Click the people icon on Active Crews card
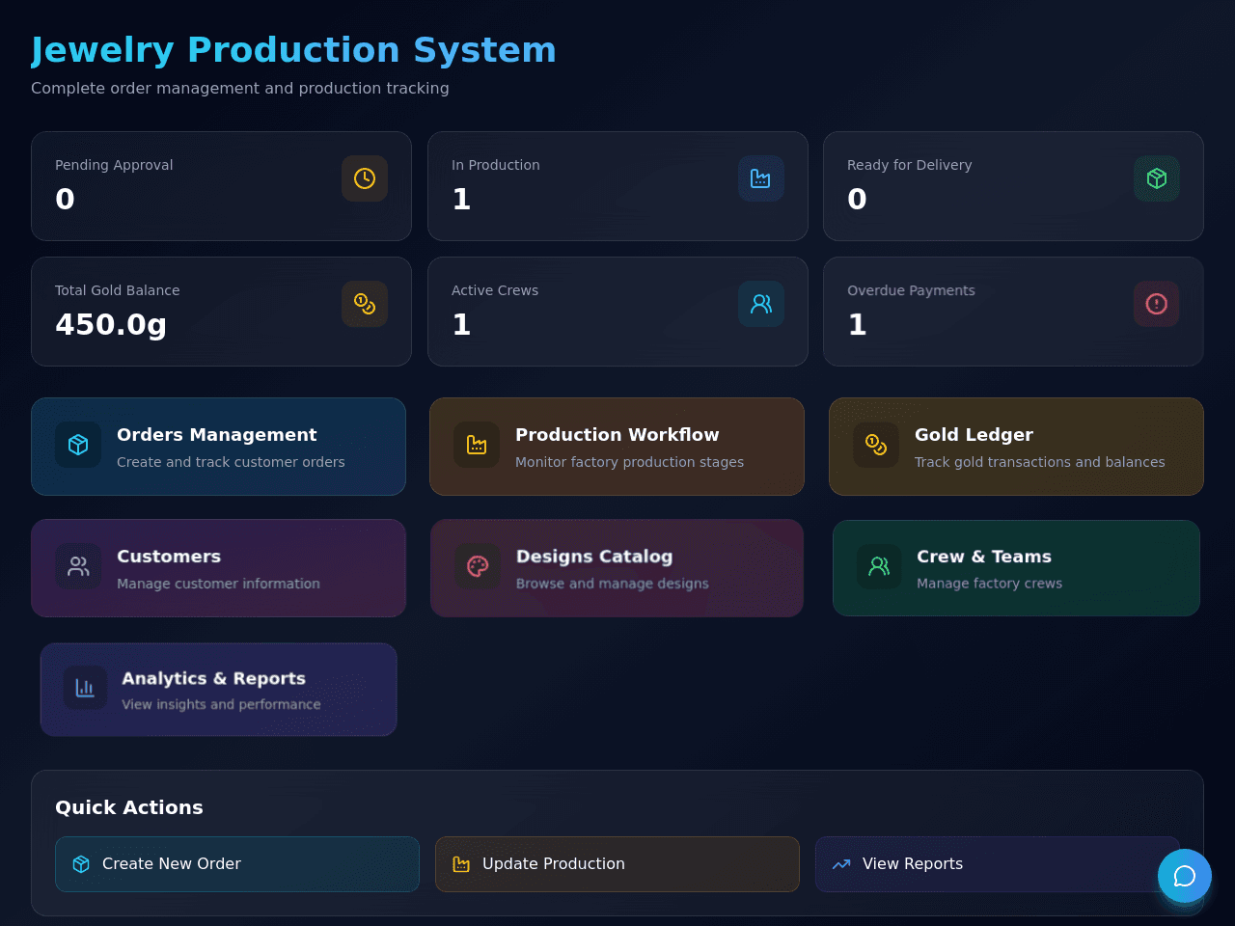Image resolution: width=1235 pixels, height=926 pixels. [x=761, y=304]
